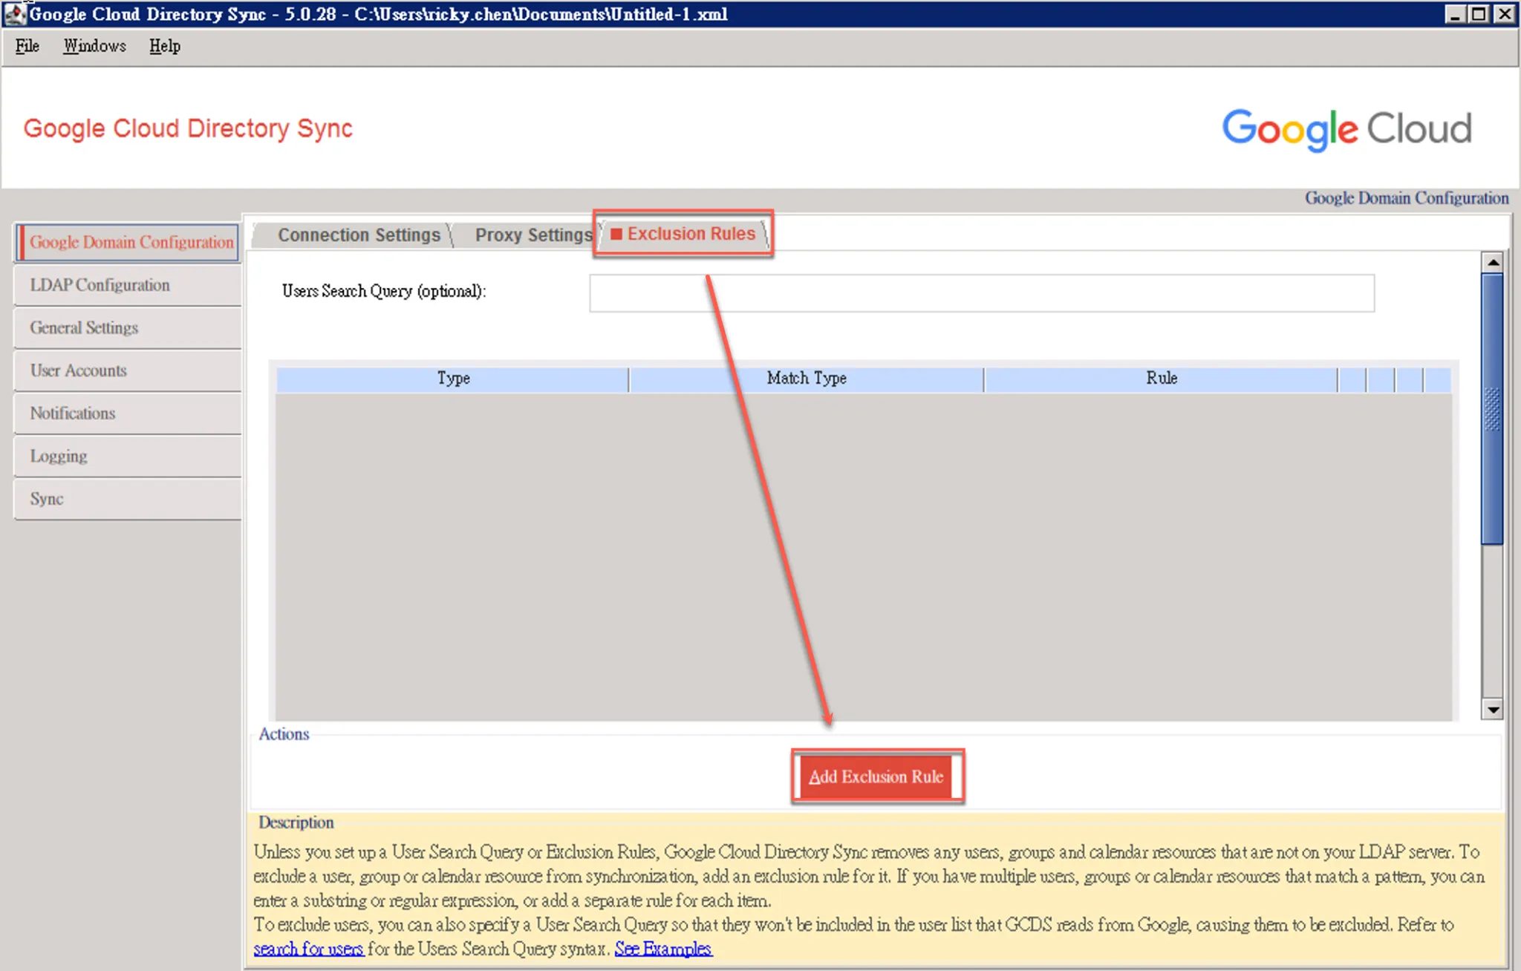Click the vertical scrollbar thumb

[1493, 408]
